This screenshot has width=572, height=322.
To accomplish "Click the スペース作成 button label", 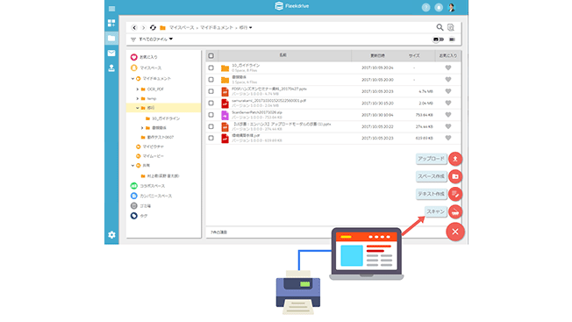I will (x=431, y=176).
